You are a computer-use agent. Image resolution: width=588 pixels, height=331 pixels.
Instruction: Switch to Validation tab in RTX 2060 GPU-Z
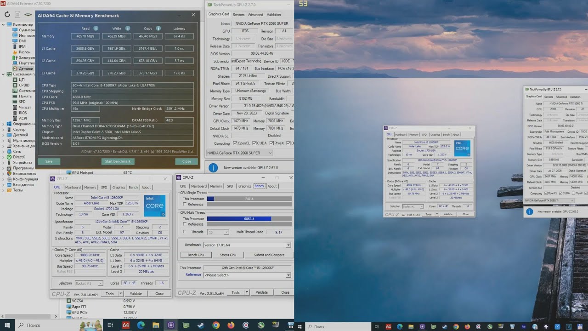(x=274, y=15)
